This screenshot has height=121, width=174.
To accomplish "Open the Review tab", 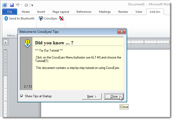I will [123, 12].
